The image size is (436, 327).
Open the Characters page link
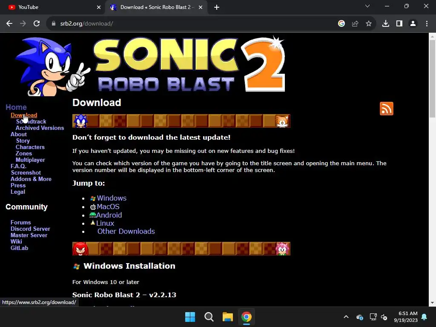[30, 147]
